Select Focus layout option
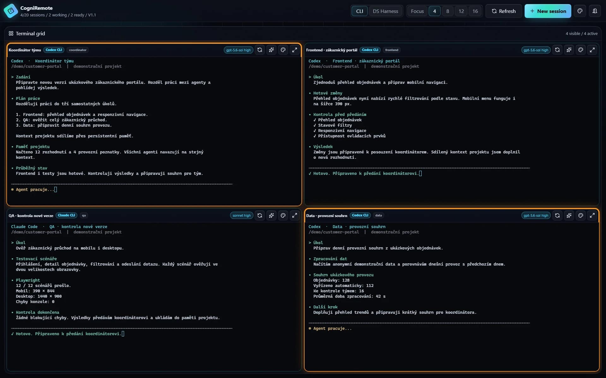The image size is (606, 378). click(417, 11)
